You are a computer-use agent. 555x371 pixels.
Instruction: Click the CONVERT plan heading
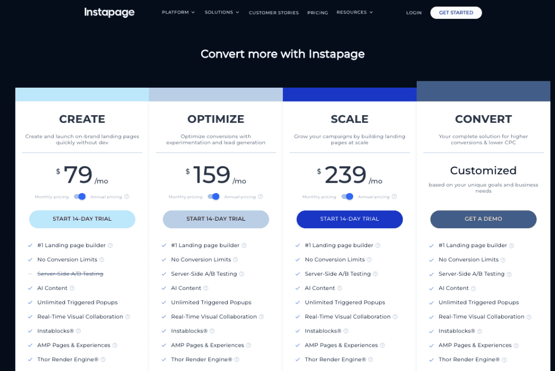(483, 119)
